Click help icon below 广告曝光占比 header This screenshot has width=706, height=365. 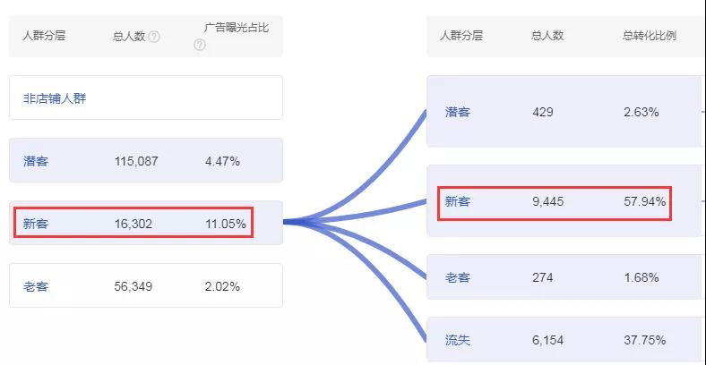[200, 45]
